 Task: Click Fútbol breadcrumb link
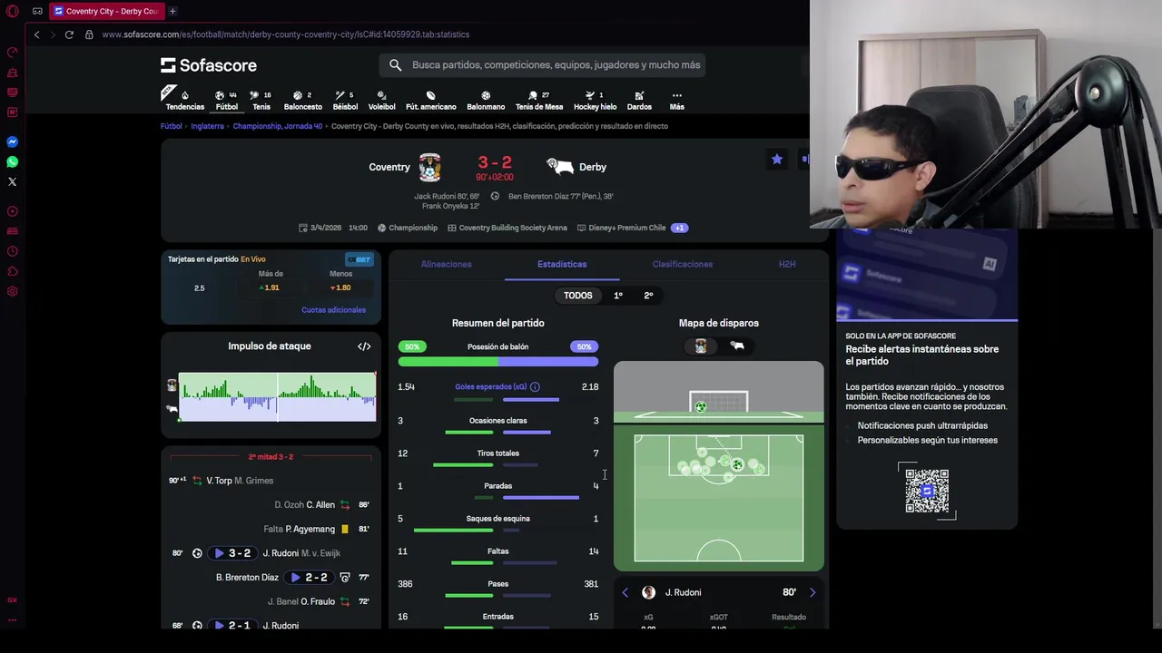click(172, 126)
